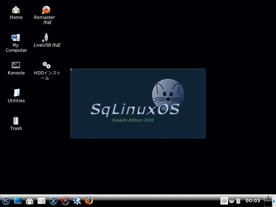Open the My Computer desktop icon
276x207 pixels.
pyautogui.click(x=16, y=43)
